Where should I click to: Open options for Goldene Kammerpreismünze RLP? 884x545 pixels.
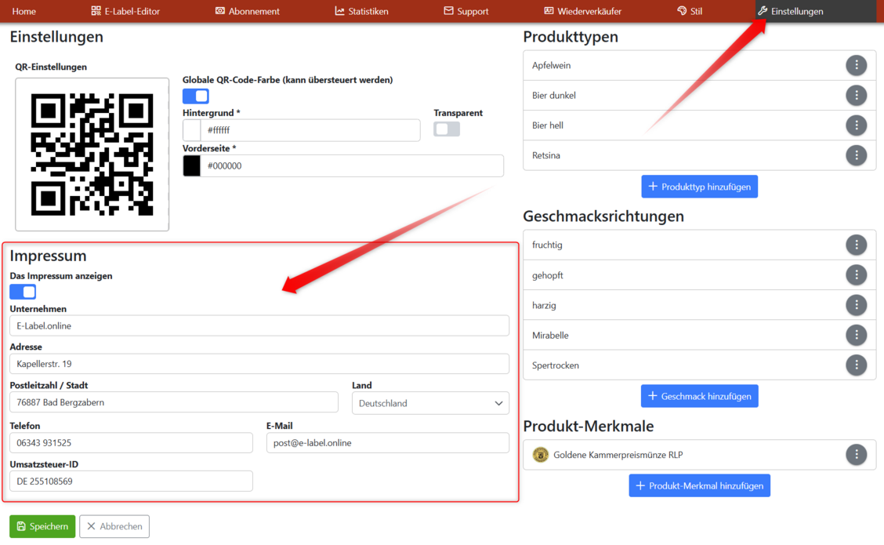click(x=856, y=455)
